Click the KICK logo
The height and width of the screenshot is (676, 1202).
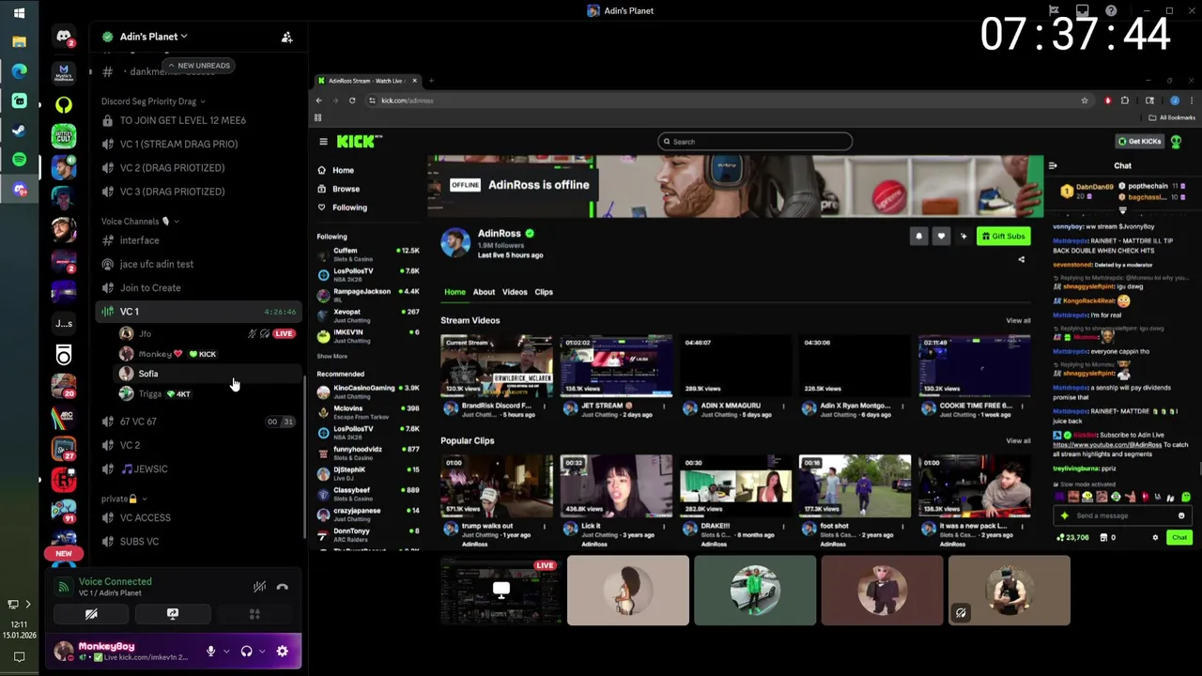tap(359, 141)
